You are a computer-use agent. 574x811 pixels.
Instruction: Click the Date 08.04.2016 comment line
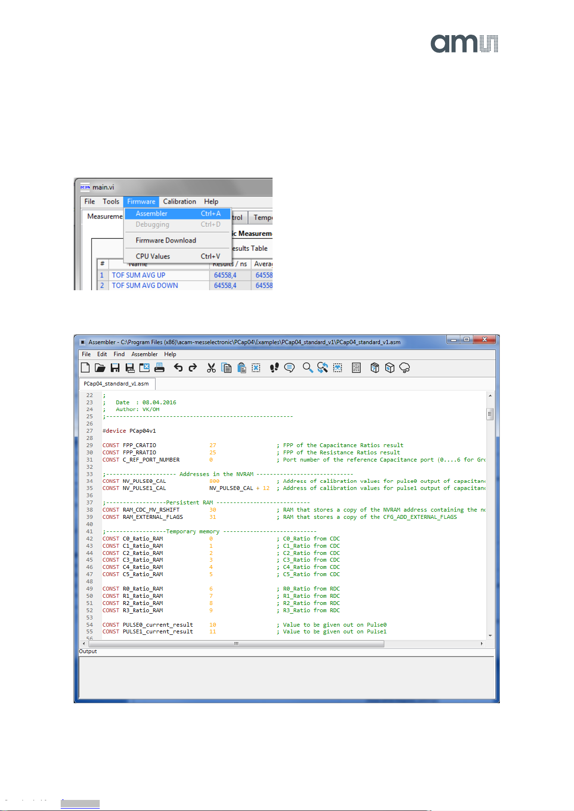139,403
